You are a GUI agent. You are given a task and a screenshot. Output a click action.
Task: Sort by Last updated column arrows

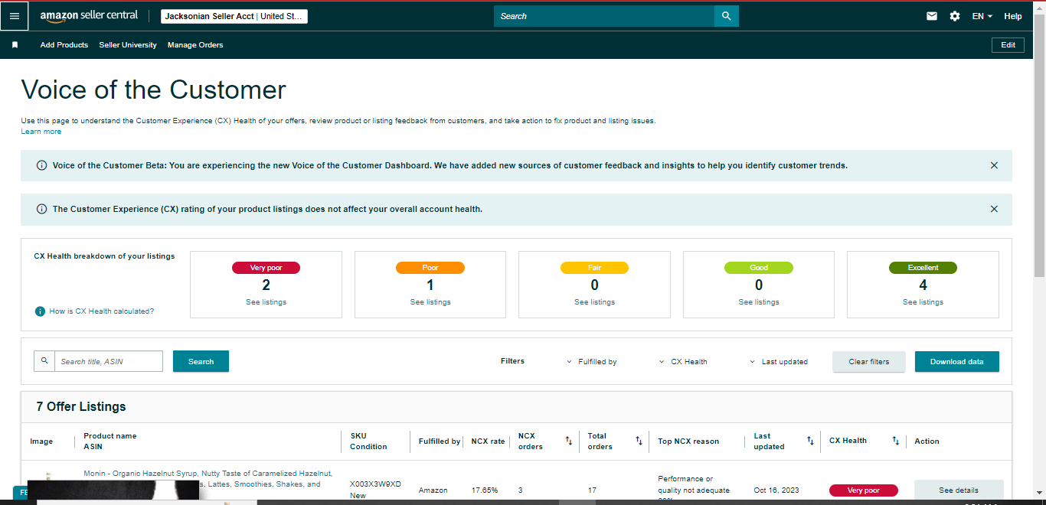click(x=810, y=441)
